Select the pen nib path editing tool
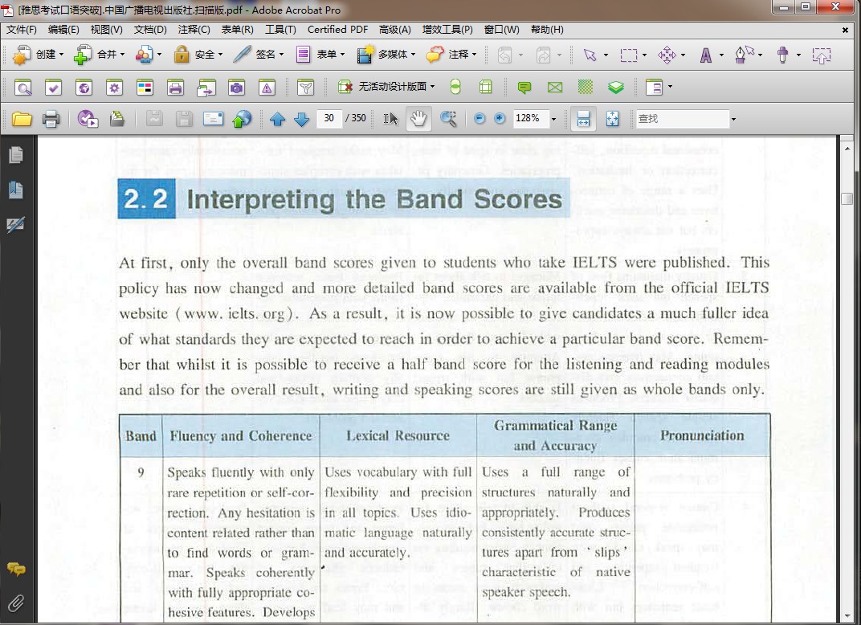Viewport: 861px width, 625px height. click(x=744, y=55)
